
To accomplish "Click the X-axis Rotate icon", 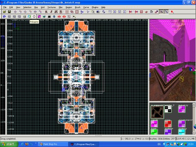I will click(x=20, y=12).
